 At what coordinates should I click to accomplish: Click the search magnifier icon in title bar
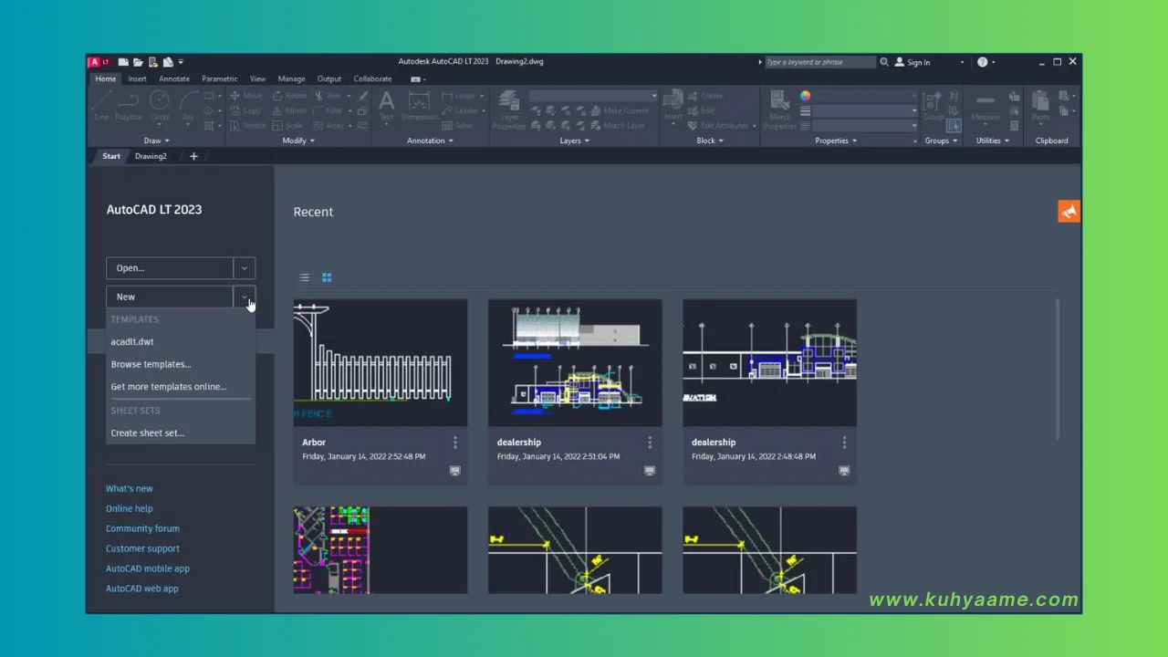884,62
